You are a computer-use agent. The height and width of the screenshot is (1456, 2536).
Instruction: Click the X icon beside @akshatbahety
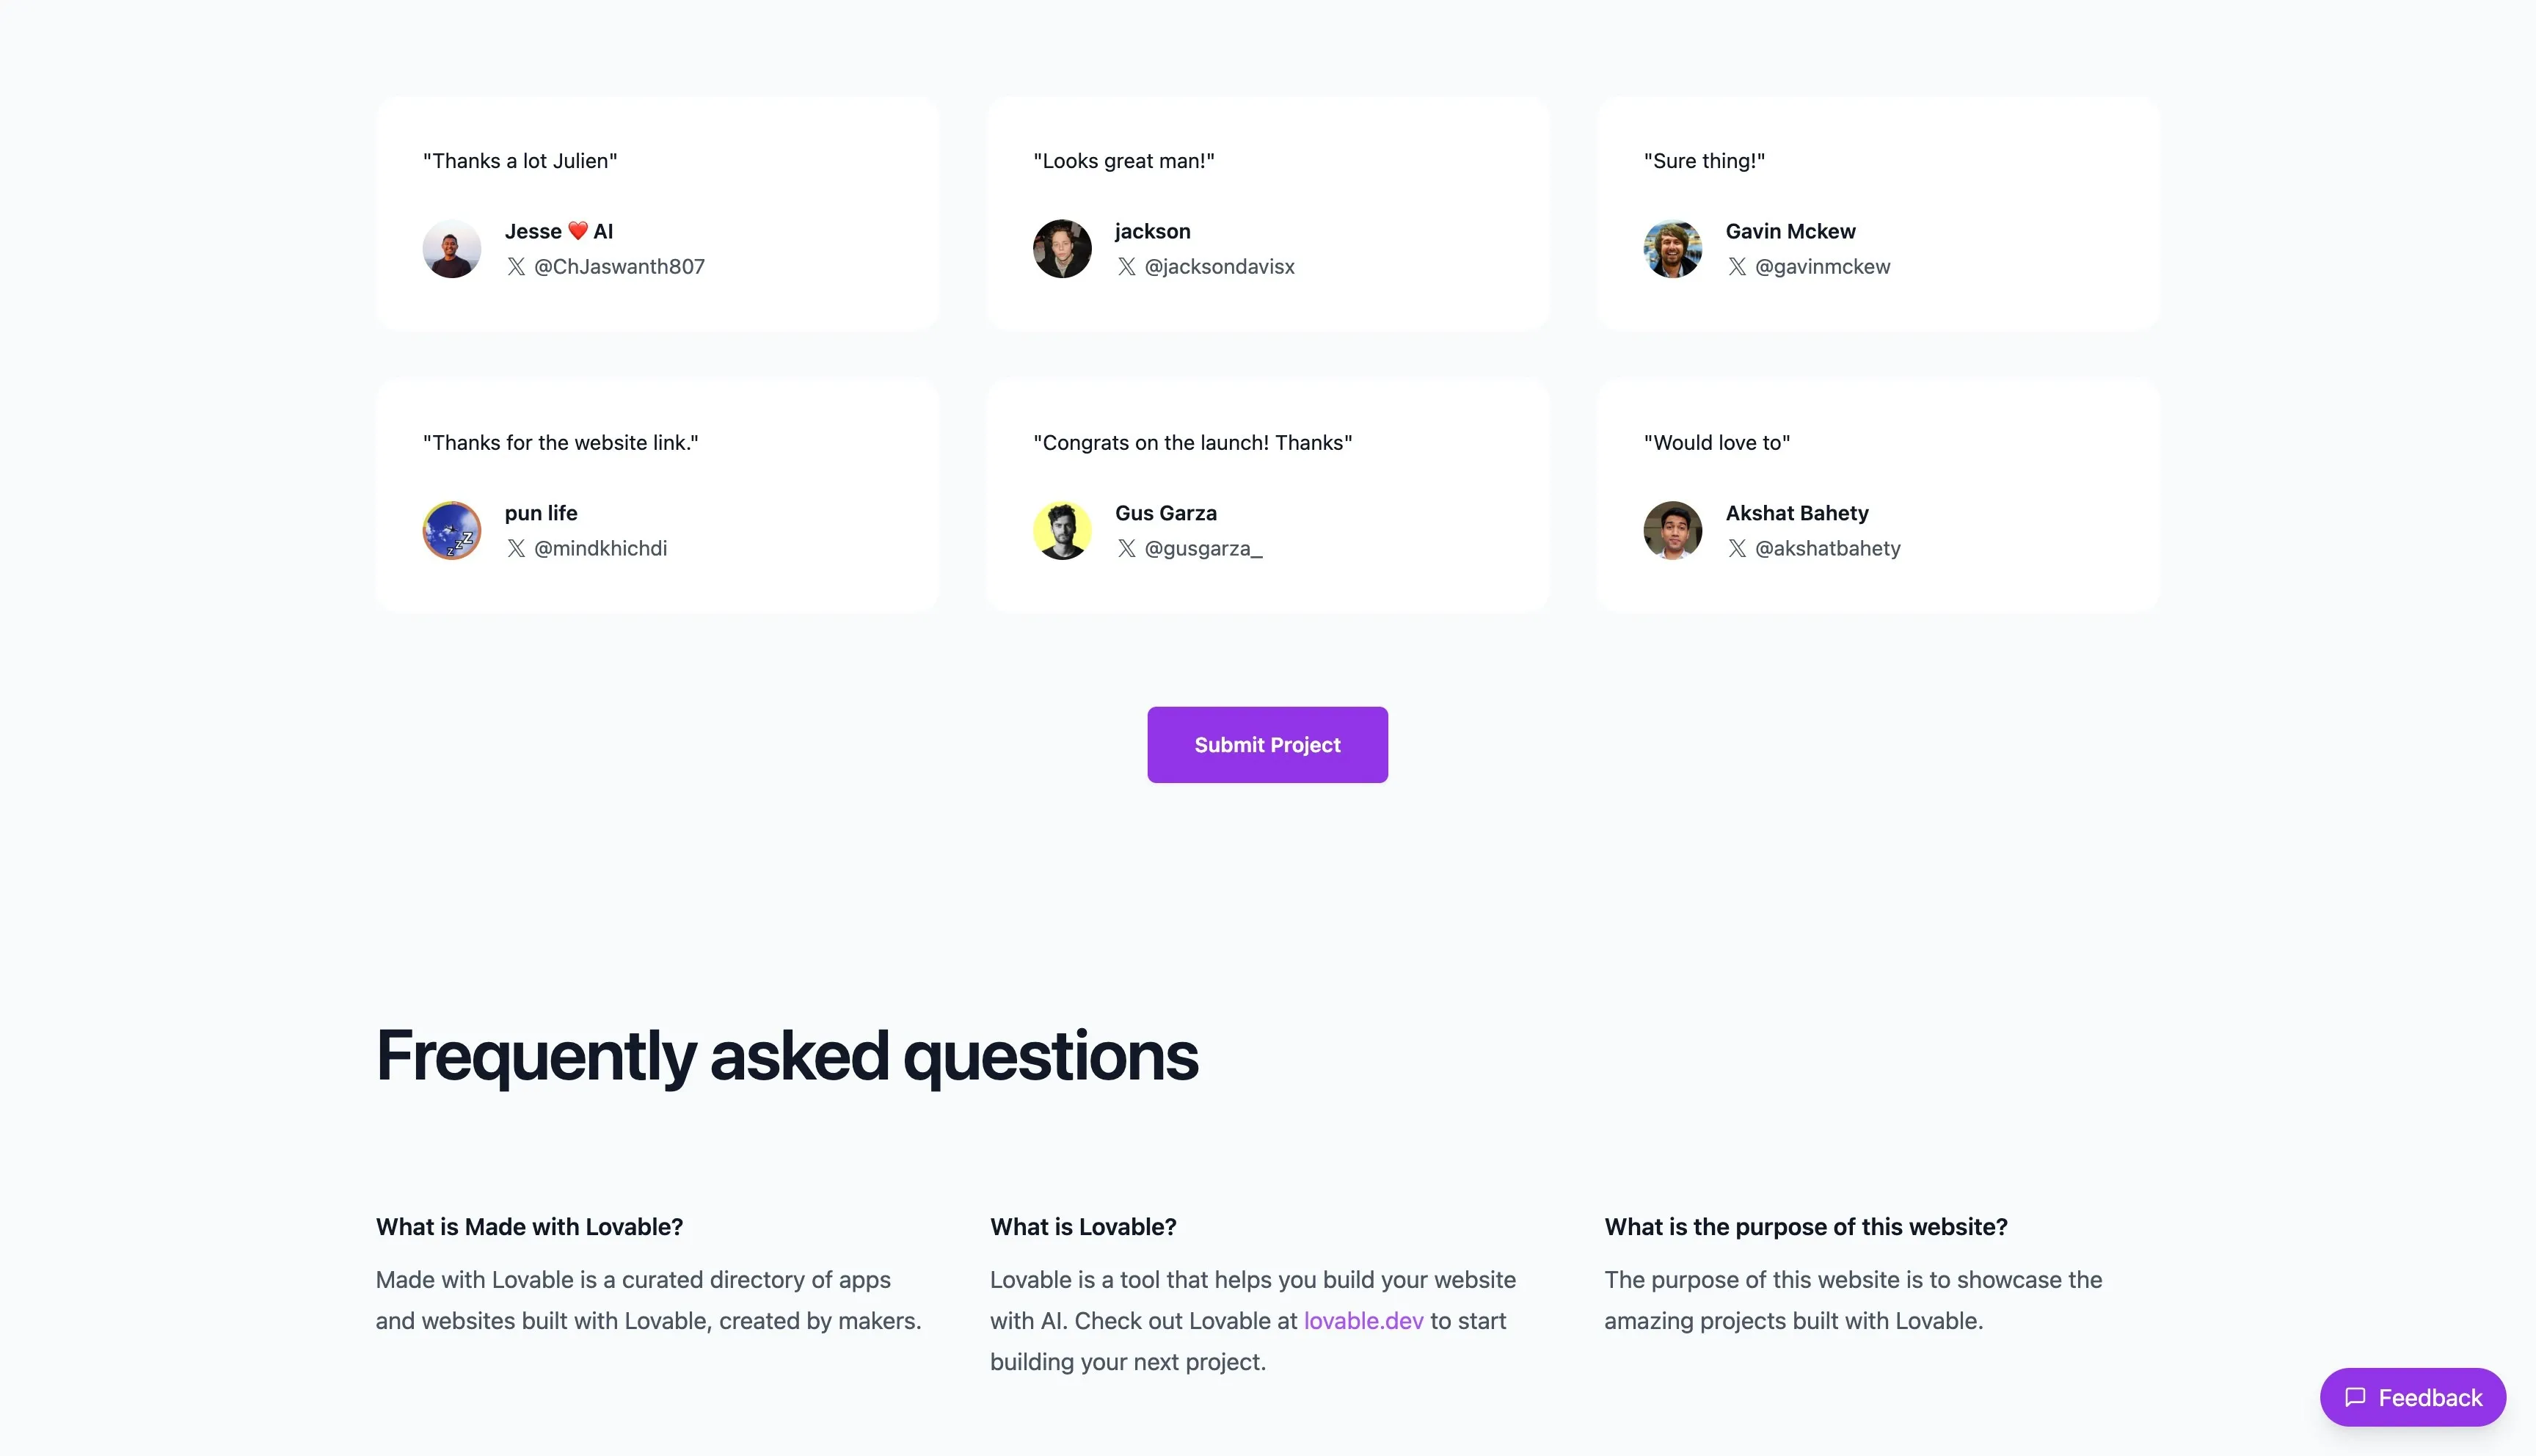[1738, 549]
